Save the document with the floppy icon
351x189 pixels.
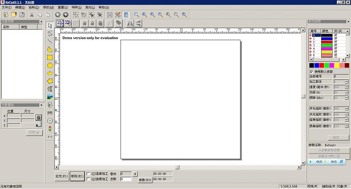(x=22, y=15)
